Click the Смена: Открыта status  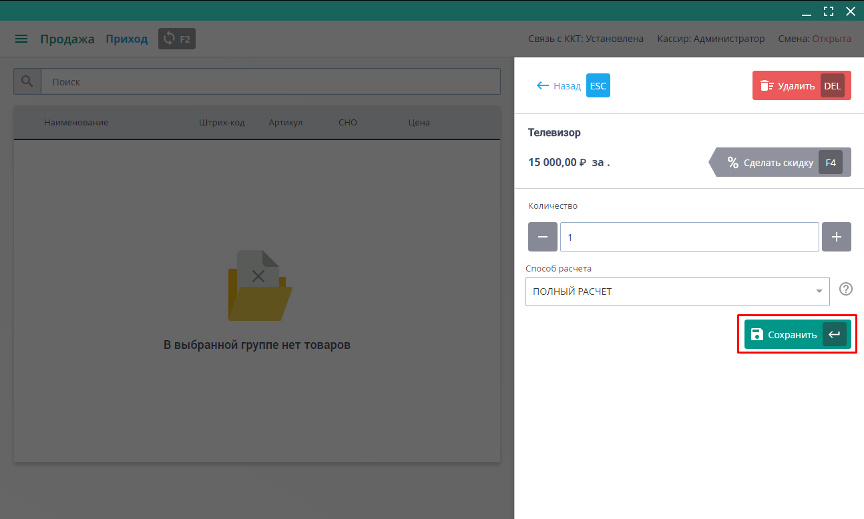(x=815, y=39)
